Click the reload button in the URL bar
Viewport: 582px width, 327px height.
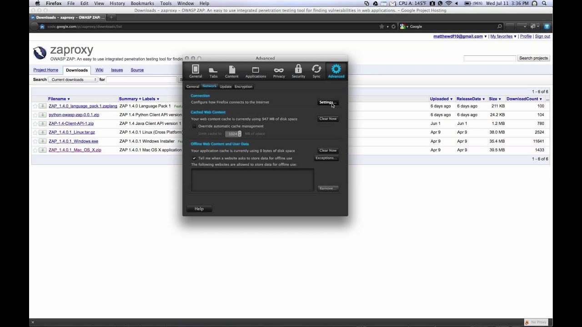tap(394, 26)
